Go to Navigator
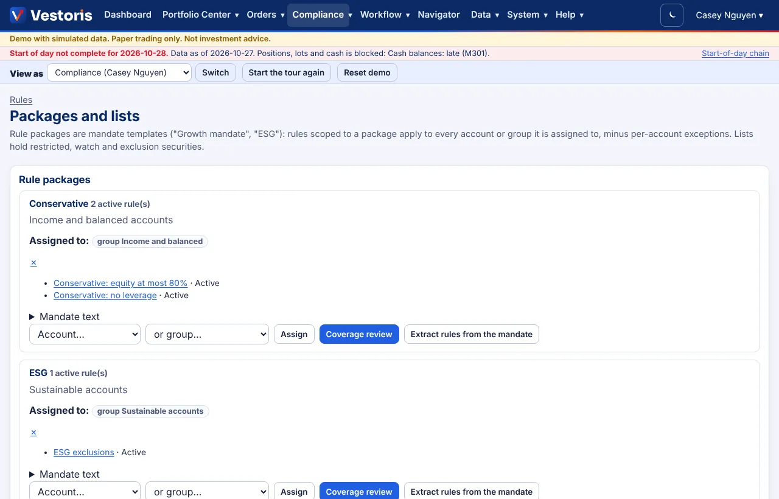Image resolution: width=779 pixels, height=499 pixels. (439, 15)
